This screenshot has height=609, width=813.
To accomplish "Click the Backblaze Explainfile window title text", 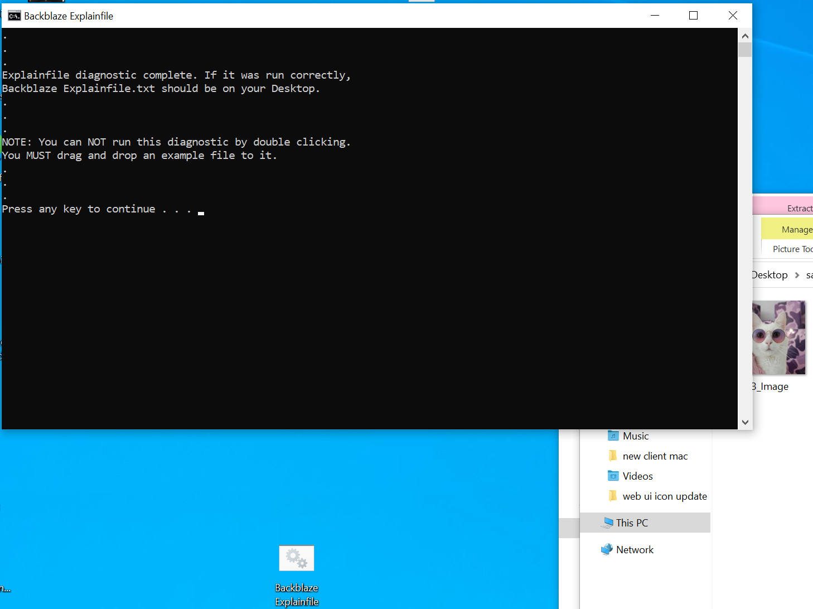I will tap(69, 16).
